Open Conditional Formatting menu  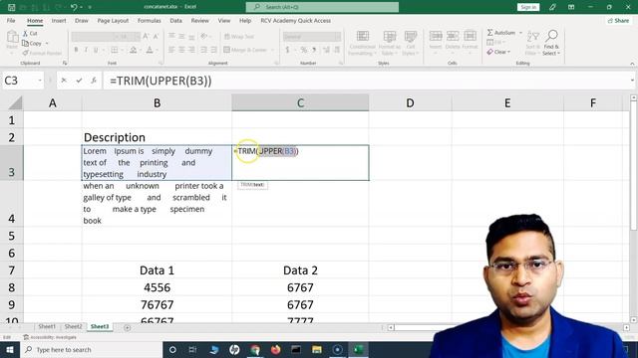[362, 43]
